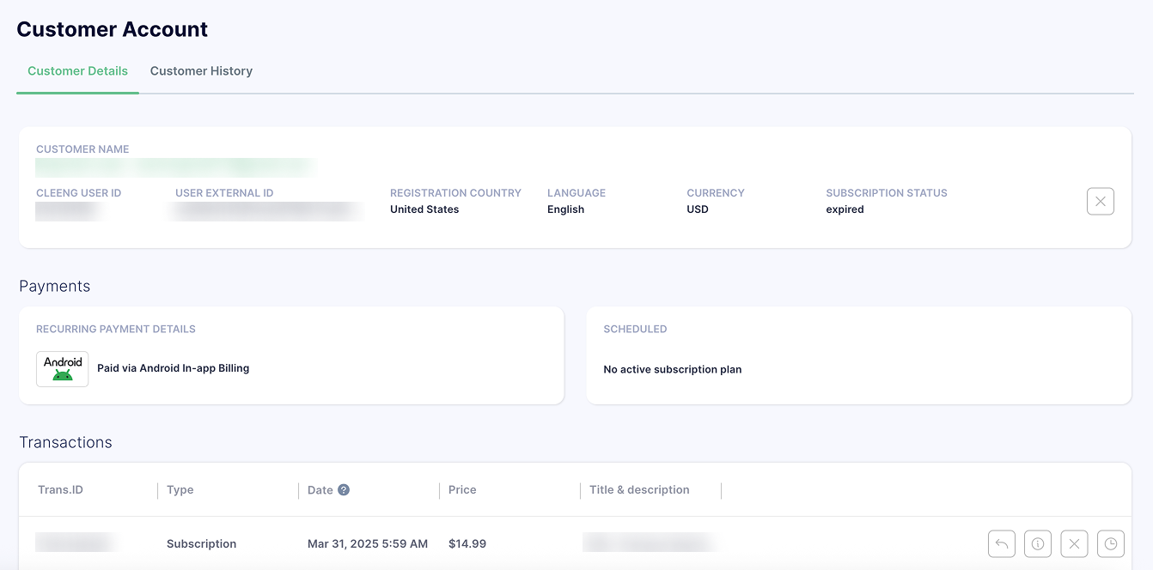Screen dimensions: 1153x570
Task: Click the 'RECURRING PAYMENT DETAILS' label
Action: pos(116,330)
